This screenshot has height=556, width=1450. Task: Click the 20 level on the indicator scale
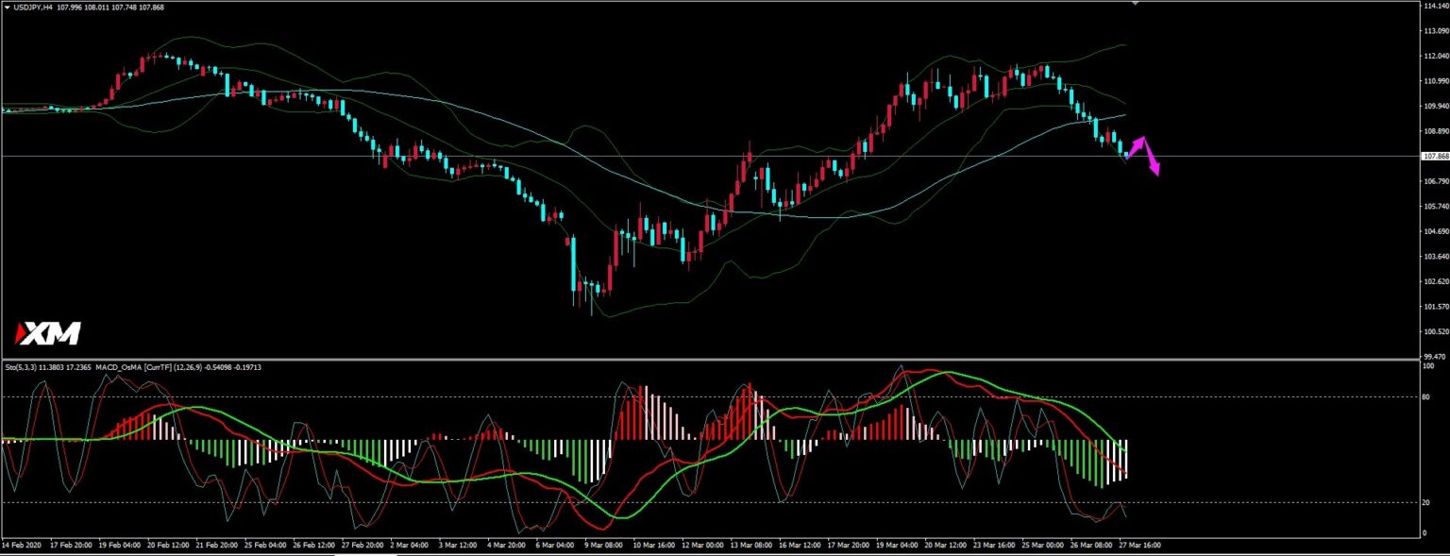click(x=1427, y=502)
